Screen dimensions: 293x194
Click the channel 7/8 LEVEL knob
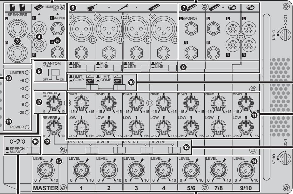click(x=219, y=170)
